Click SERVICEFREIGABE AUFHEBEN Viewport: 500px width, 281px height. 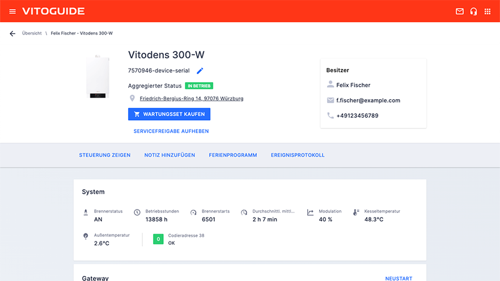click(x=171, y=131)
